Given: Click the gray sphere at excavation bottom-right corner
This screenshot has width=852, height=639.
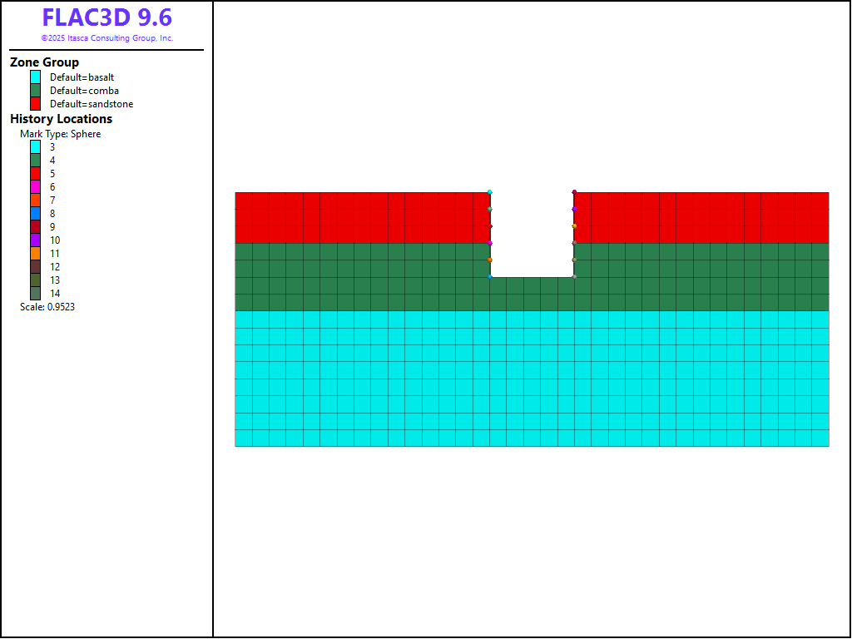Looking at the screenshot, I should coord(574,277).
